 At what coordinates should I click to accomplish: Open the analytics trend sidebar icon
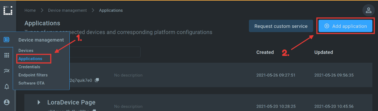tap(6, 71)
